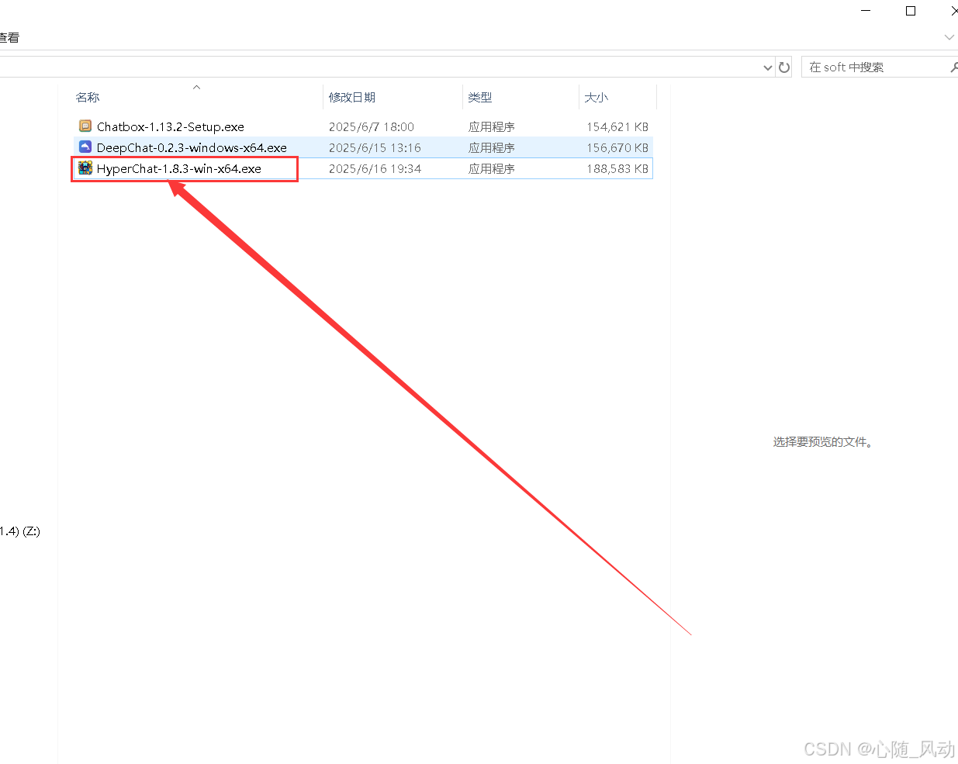Image resolution: width=958 pixels, height=764 pixels.
Task: Expand the ribbon with the chevron
Action: [x=949, y=37]
